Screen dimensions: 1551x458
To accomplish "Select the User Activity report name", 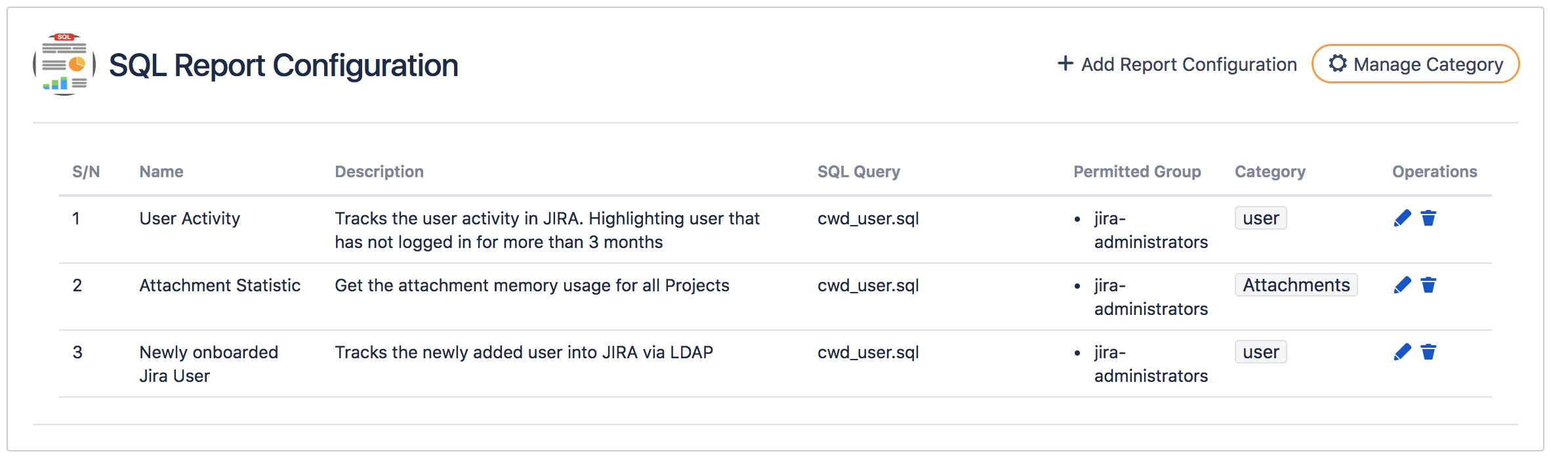I will tap(190, 219).
